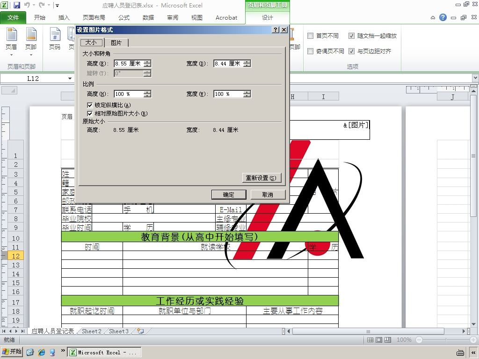Click the Undo icon in quick access toolbar
479x359 pixels.
27,5
